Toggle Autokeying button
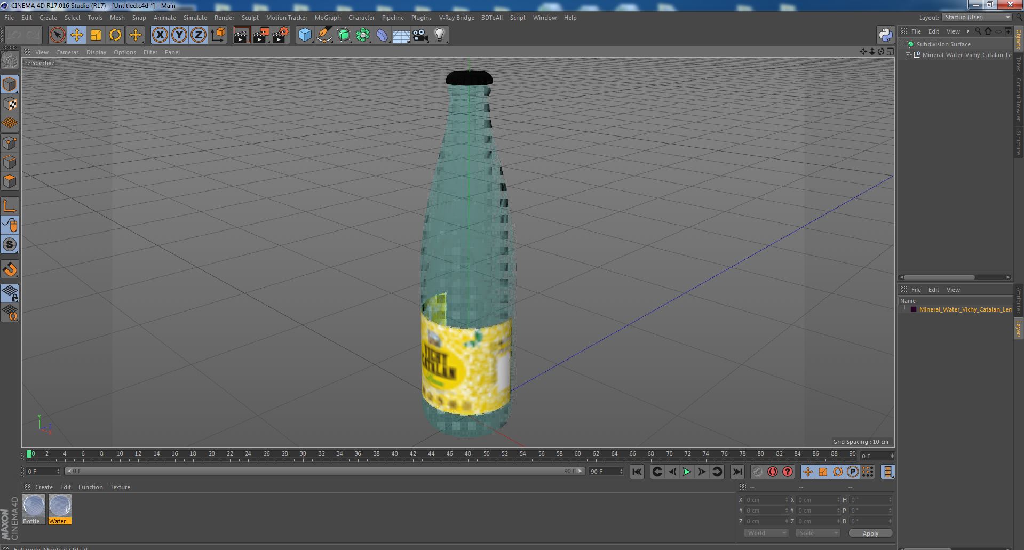 772,472
